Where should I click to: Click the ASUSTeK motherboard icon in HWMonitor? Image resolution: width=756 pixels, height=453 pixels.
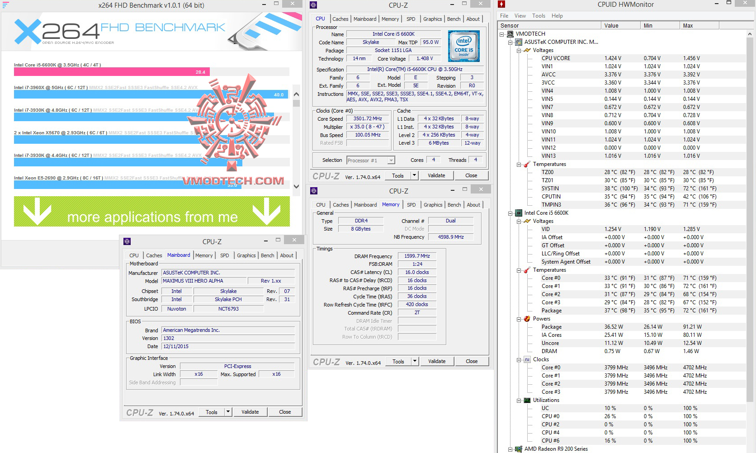tap(519, 42)
